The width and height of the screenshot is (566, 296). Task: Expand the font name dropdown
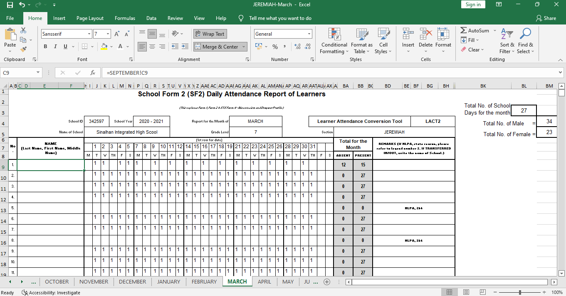tap(89, 34)
